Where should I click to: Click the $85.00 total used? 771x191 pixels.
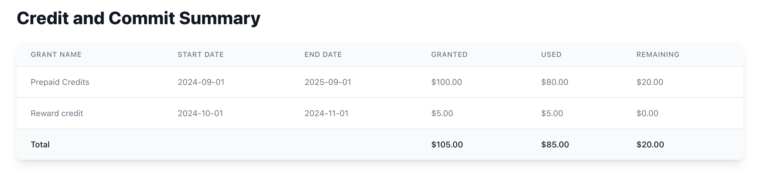tap(555, 145)
